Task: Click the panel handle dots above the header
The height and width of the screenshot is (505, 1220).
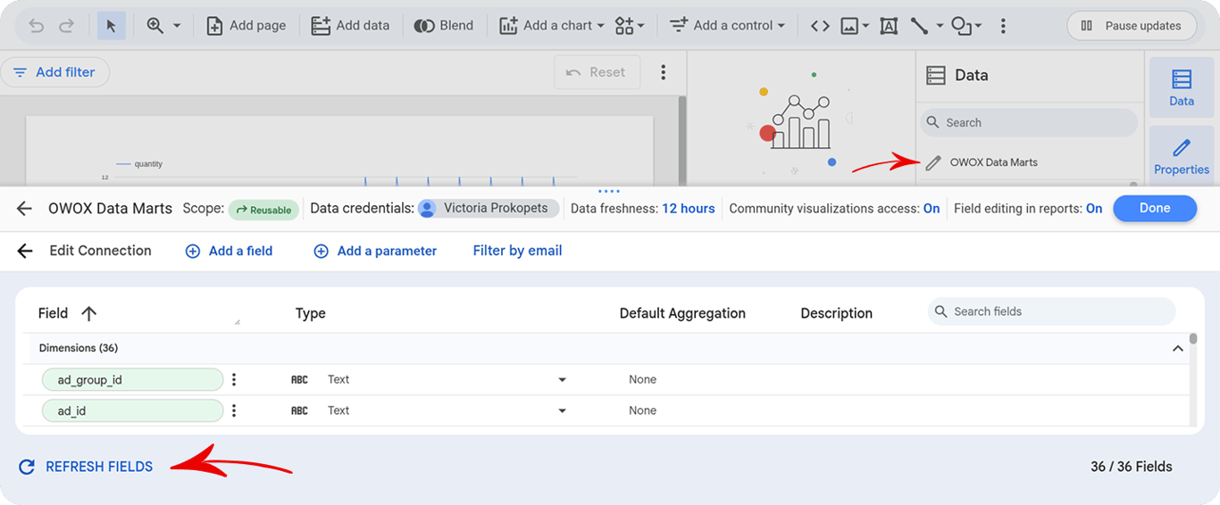Action: 609,191
